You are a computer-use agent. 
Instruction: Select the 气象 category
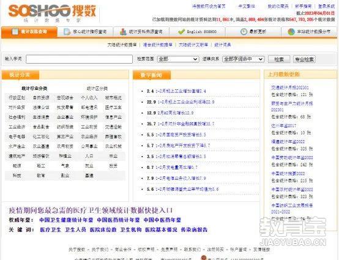tap(65, 166)
